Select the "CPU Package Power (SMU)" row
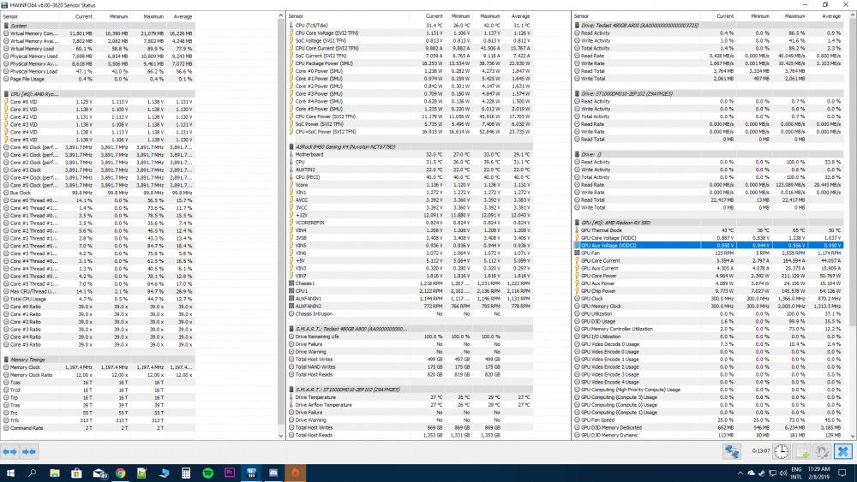The image size is (857, 482). (410, 63)
